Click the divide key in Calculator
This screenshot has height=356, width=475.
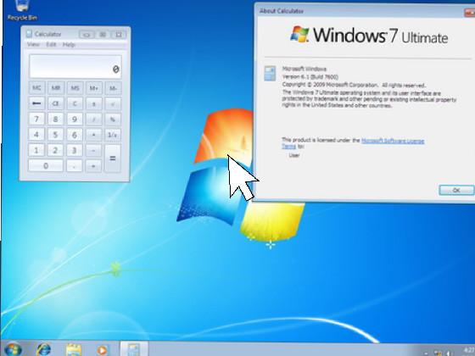coord(94,119)
